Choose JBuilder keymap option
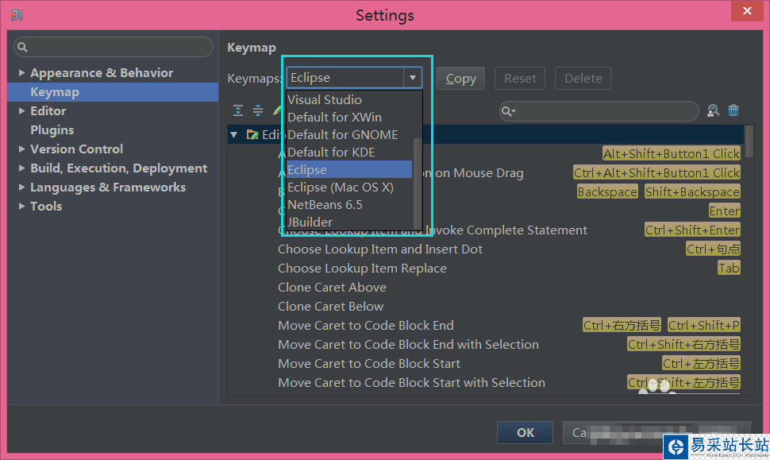This screenshot has width=770, height=460. (x=349, y=222)
